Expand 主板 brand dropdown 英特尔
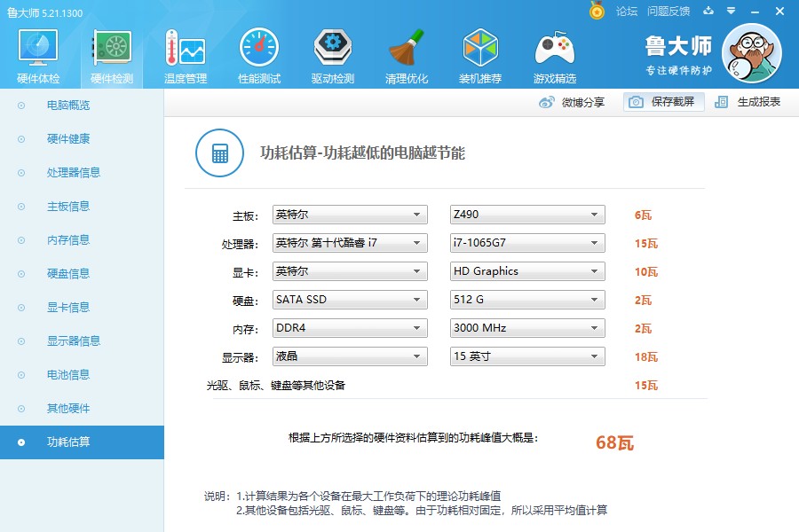The width and height of the screenshot is (799, 532). tap(350, 215)
